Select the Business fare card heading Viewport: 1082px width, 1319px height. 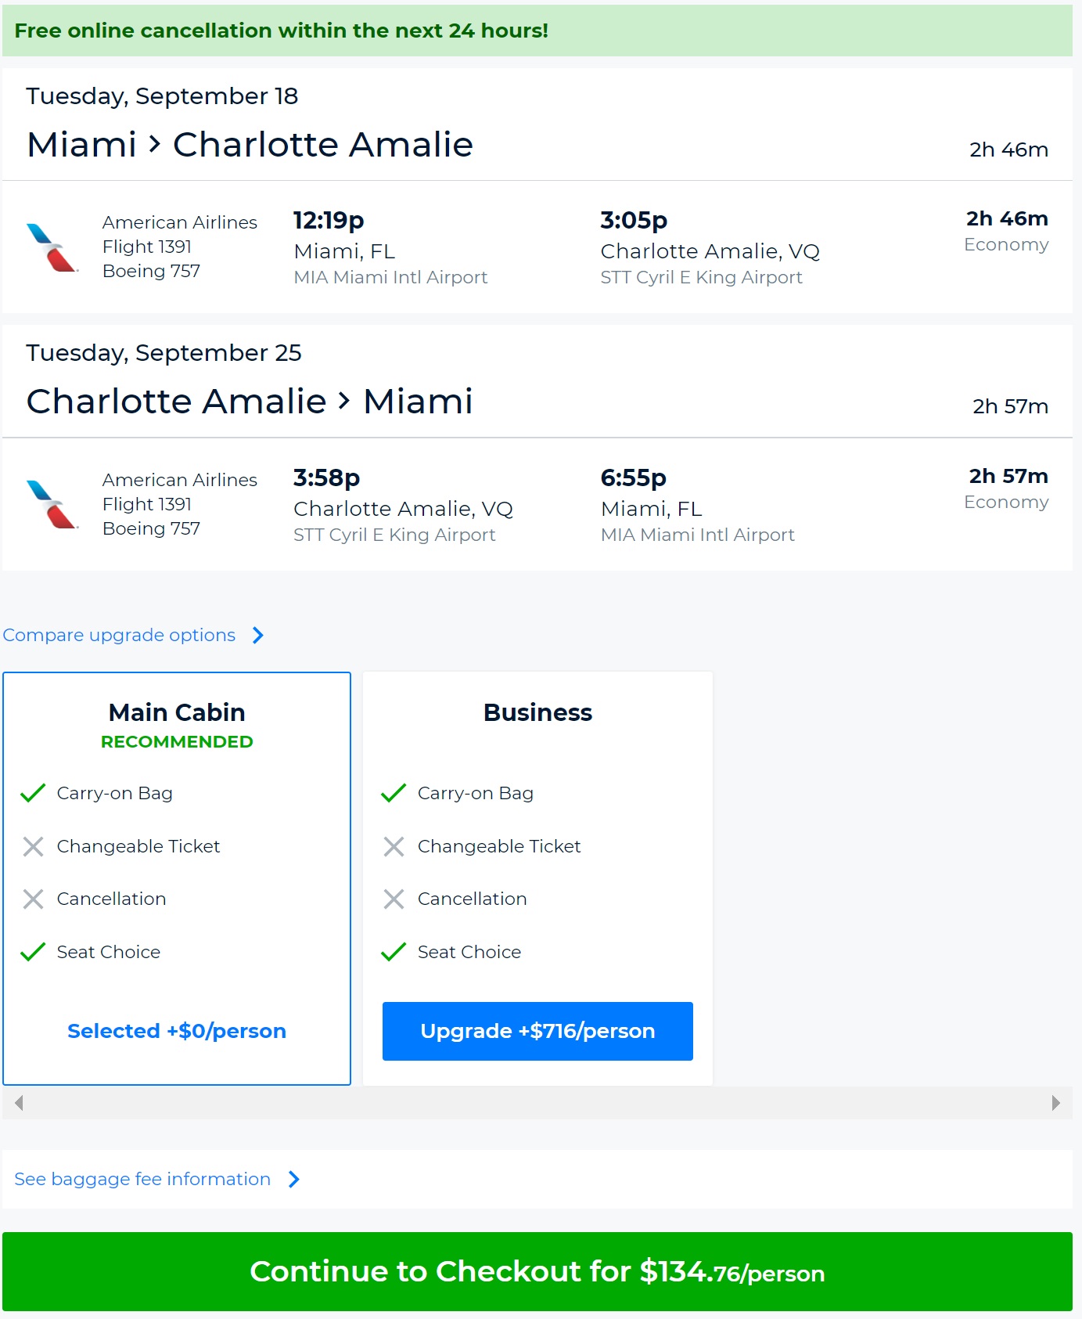(x=537, y=712)
